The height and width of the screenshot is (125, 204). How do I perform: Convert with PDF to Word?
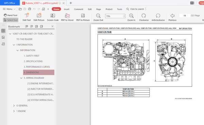67,17
